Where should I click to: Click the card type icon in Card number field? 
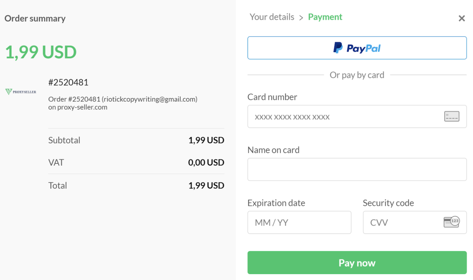point(452,116)
